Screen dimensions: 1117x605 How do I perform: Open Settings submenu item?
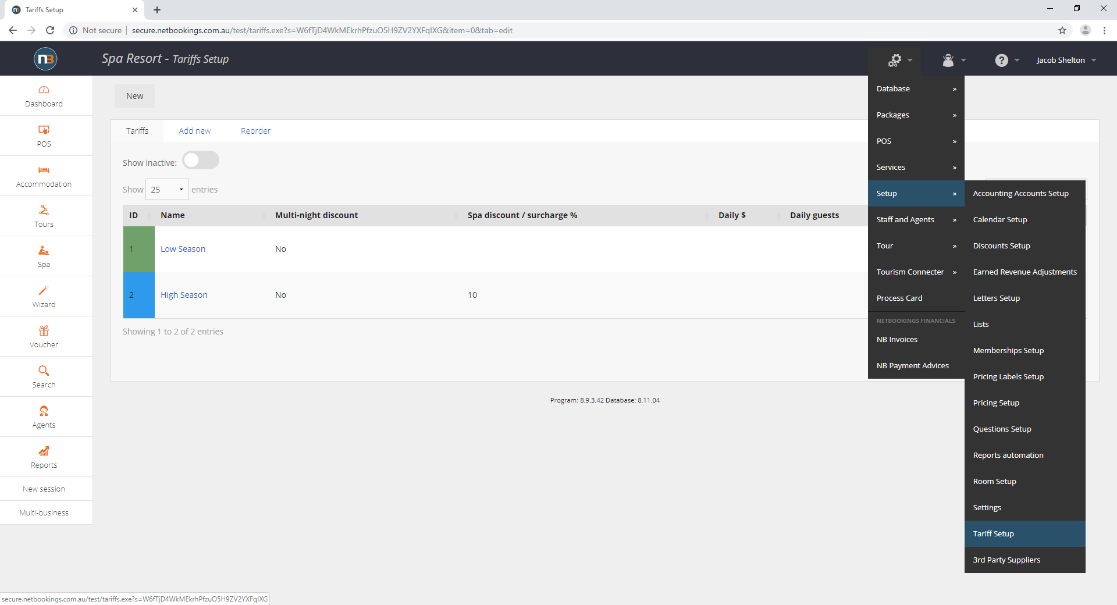coord(1025,507)
